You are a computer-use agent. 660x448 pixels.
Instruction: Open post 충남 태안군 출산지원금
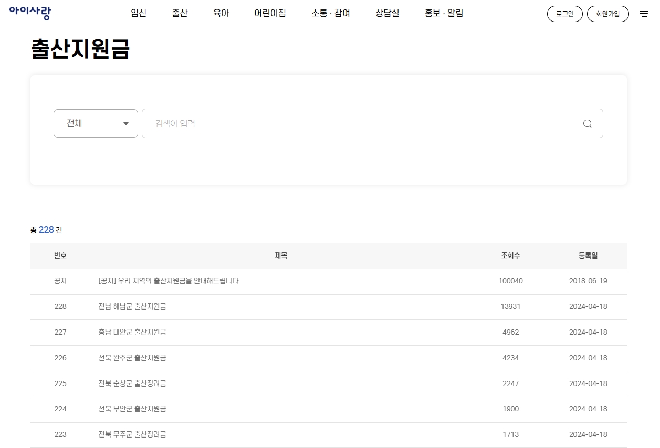point(132,332)
